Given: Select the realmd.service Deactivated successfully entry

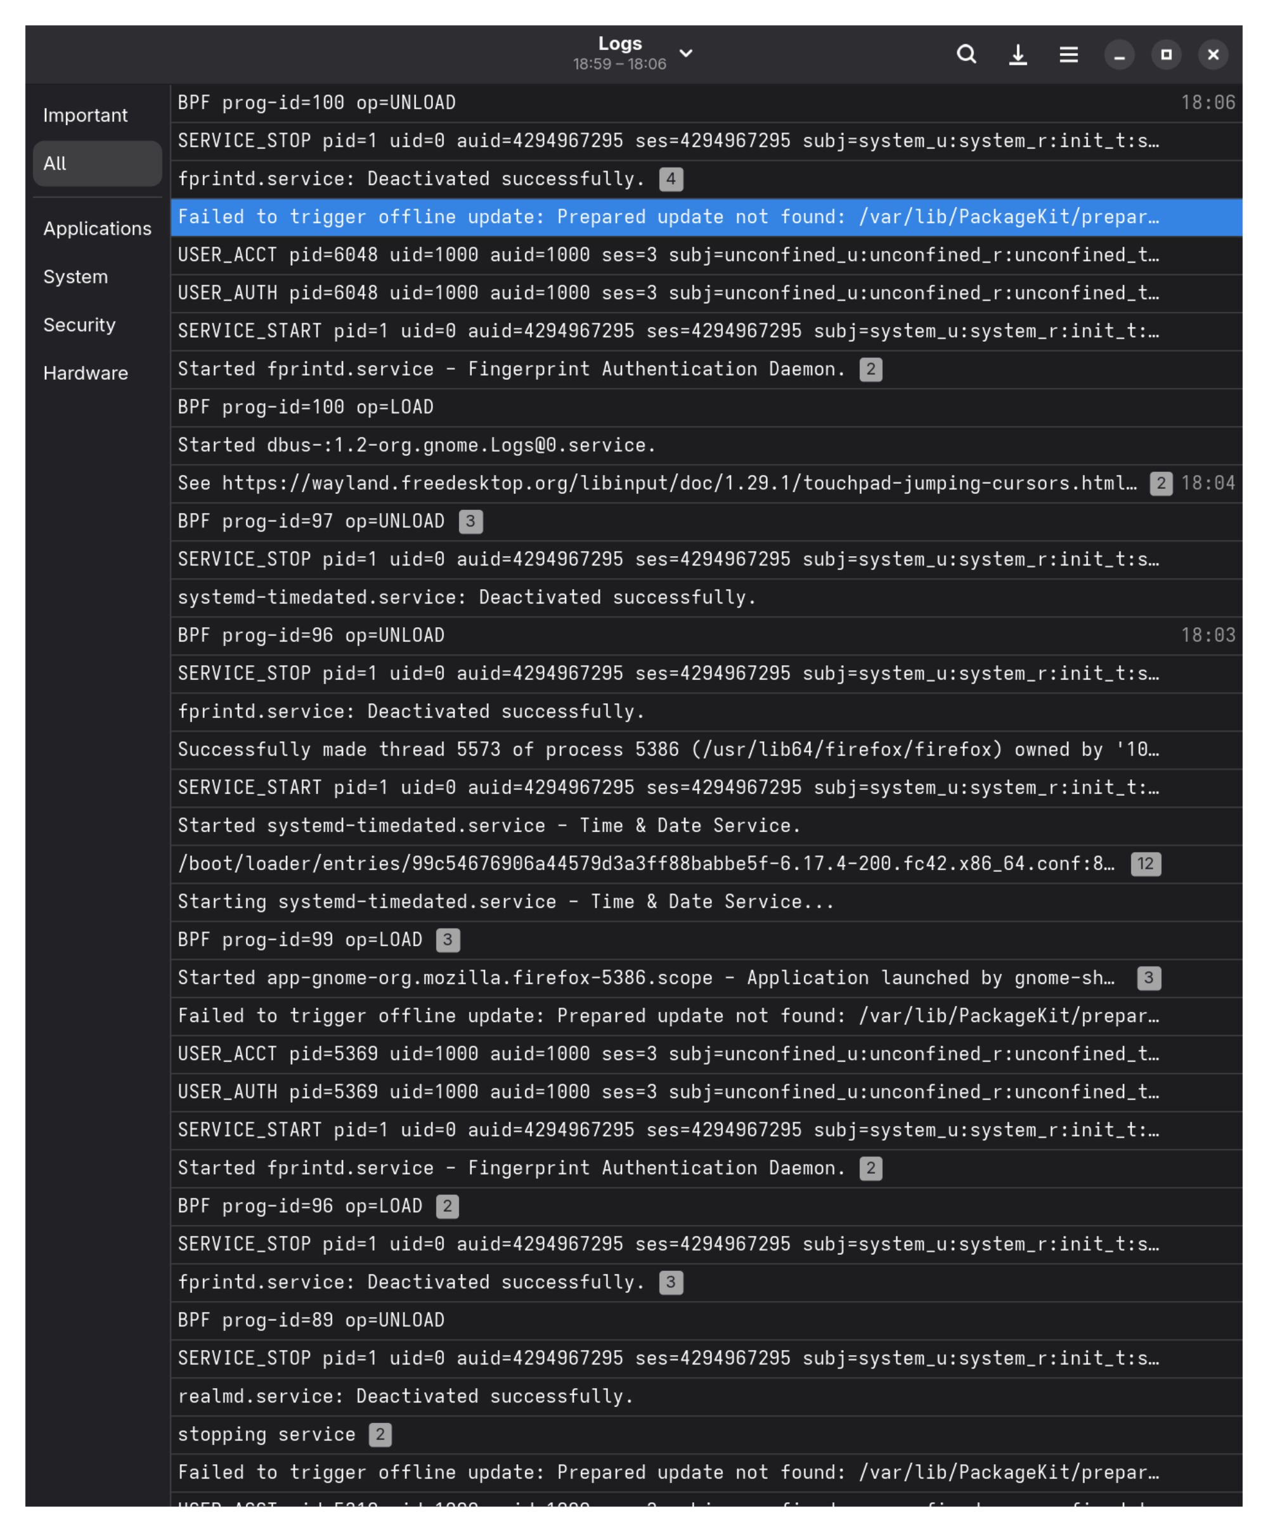Looking at the screenshot, I should 706,1396.
